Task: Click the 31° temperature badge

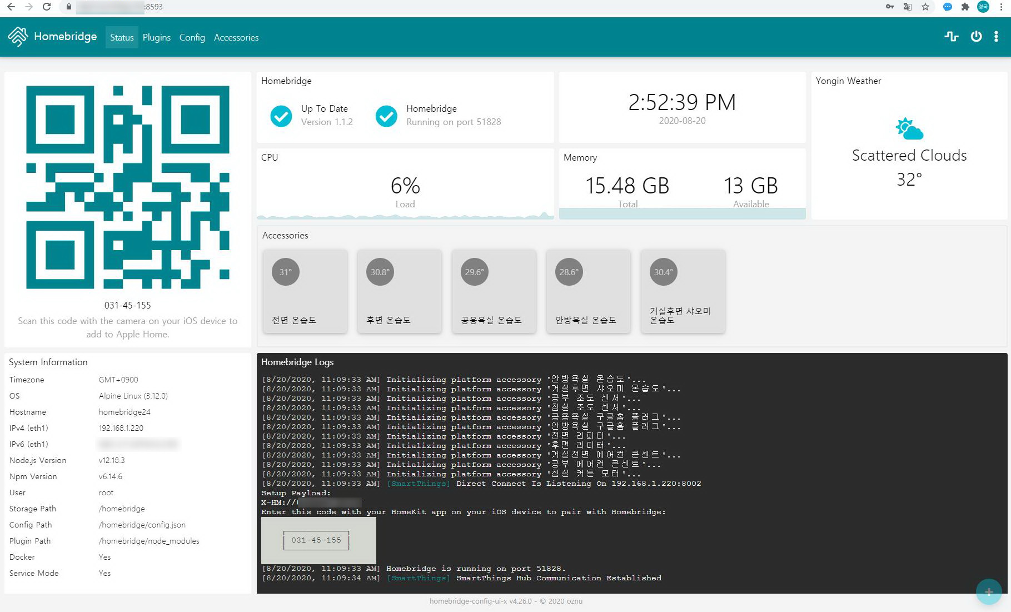Action: point(286,272)
